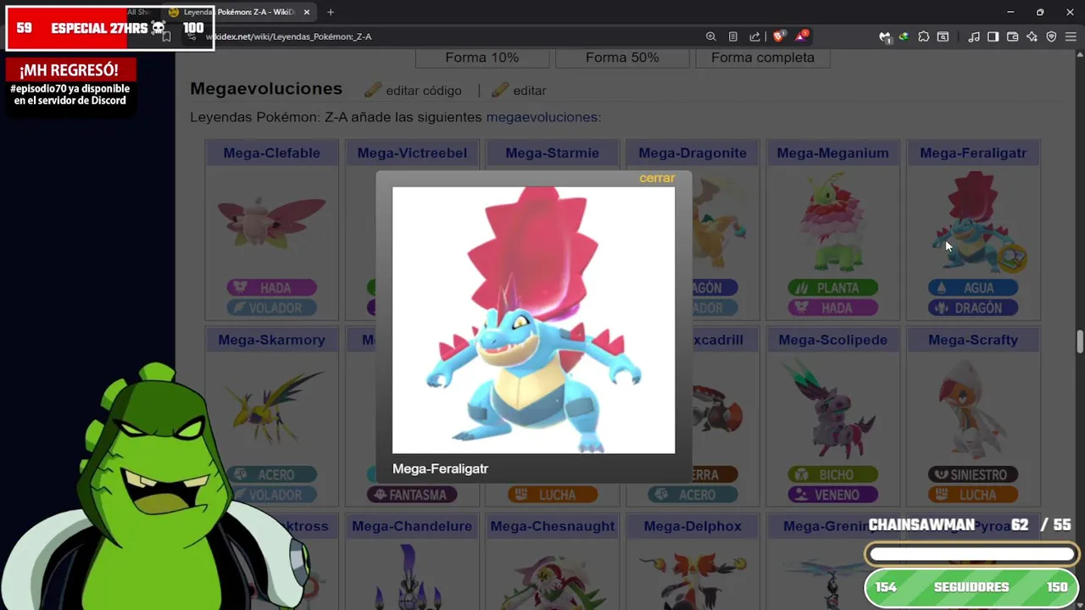The height and width of the screenshot is (610, 1085).
Task: Click the editar link next to Megaevoluciones
Action: click(x=530, y=91)
